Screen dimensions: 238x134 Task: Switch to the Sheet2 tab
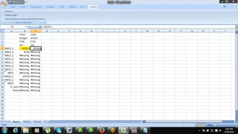click(x=27, y=122)
